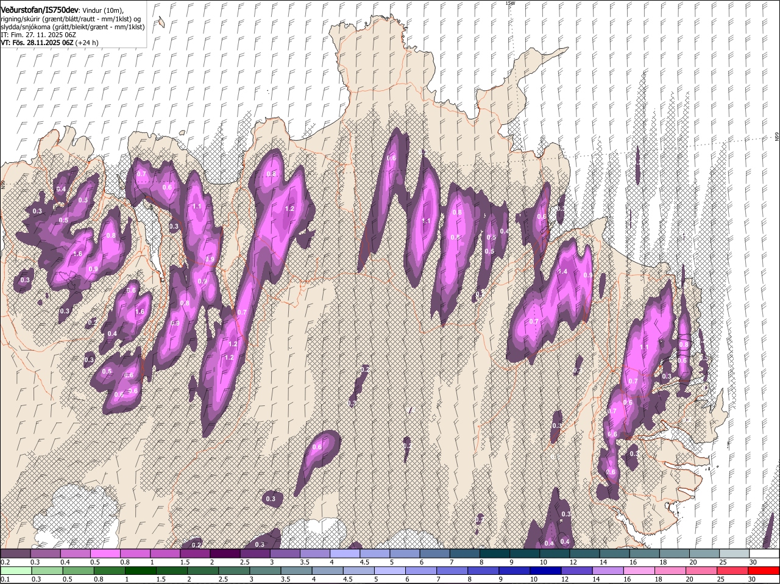Click the 15W longitude label at top edge

pyautogui.click(x=511, y=3)
